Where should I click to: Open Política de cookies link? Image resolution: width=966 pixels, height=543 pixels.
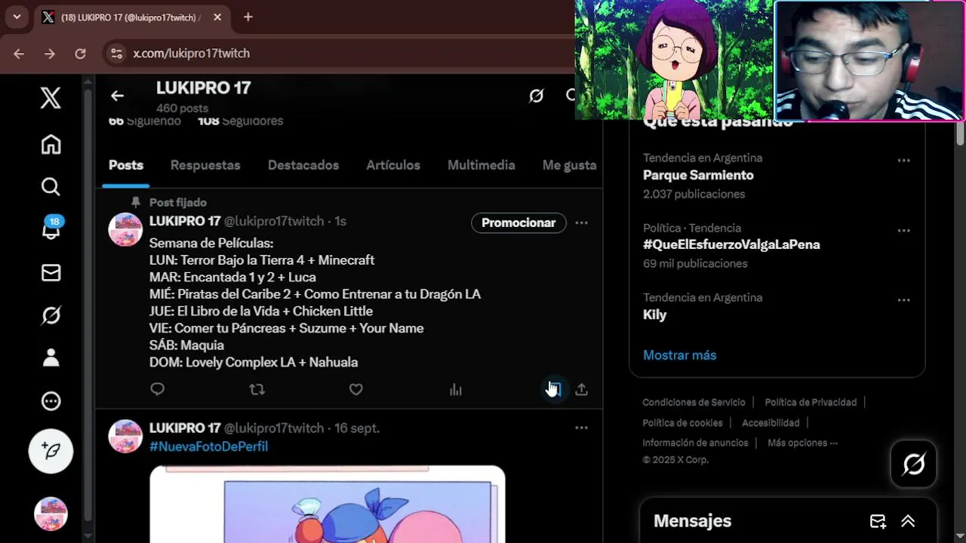(682, 423)
